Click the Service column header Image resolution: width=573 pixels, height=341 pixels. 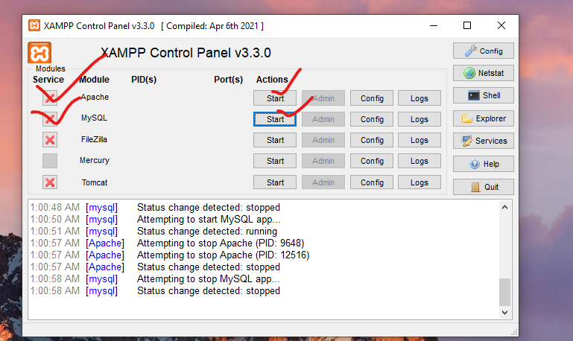[48, 80]
